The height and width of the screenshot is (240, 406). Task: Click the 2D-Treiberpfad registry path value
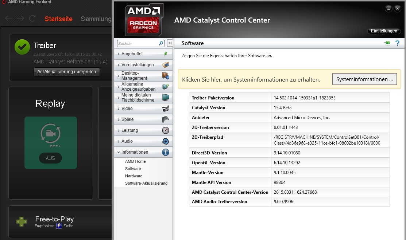[x=327, y=140]
